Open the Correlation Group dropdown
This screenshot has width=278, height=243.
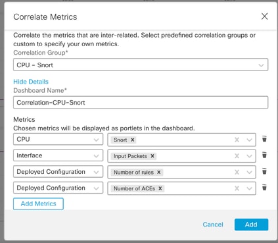(x=141, y=65)
